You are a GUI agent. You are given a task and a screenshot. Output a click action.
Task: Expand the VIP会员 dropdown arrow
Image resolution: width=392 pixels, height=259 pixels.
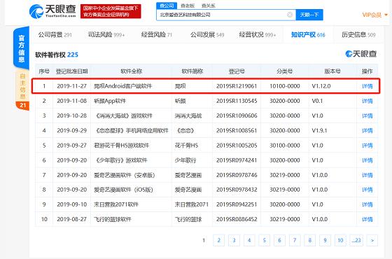386,15
